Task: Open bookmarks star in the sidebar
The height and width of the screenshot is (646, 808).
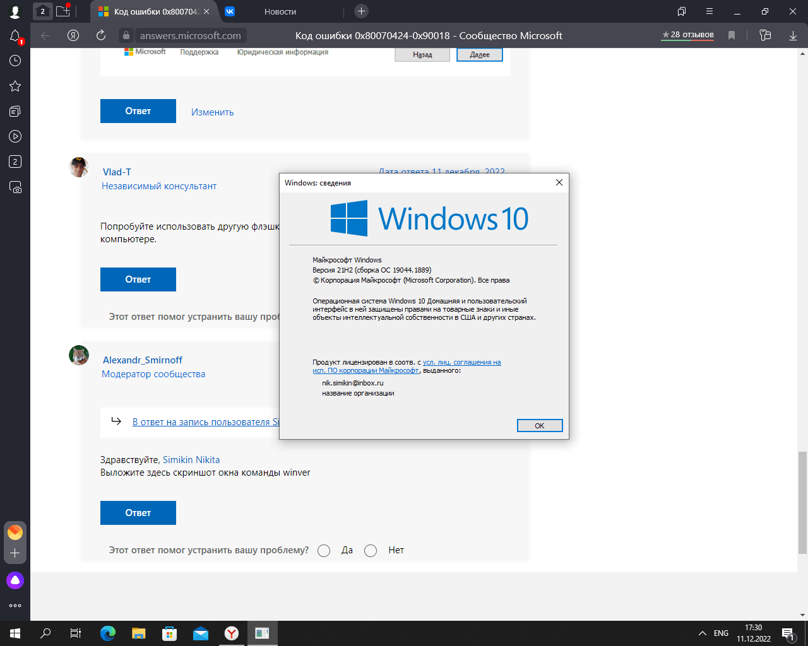Action: 15,86
